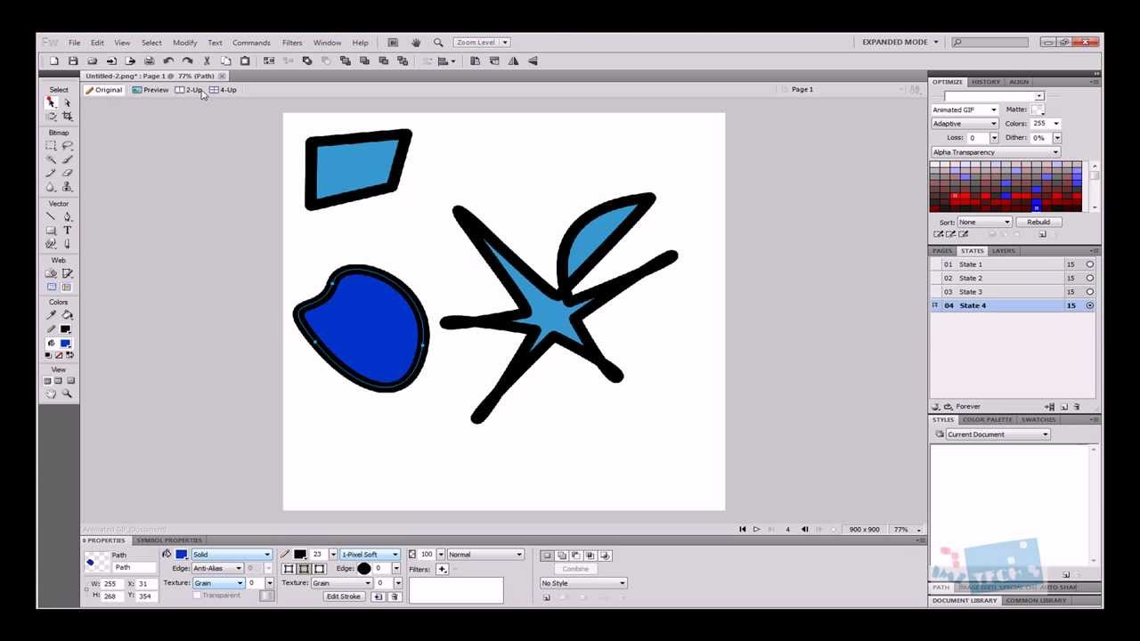Open the Normal blend mode dropdown

click(x=485, y=555)
